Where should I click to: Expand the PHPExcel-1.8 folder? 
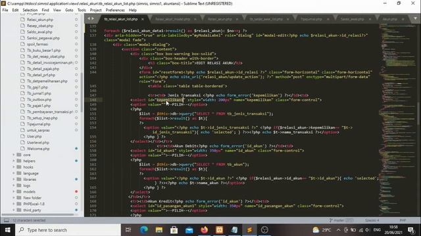pos(14,204)
